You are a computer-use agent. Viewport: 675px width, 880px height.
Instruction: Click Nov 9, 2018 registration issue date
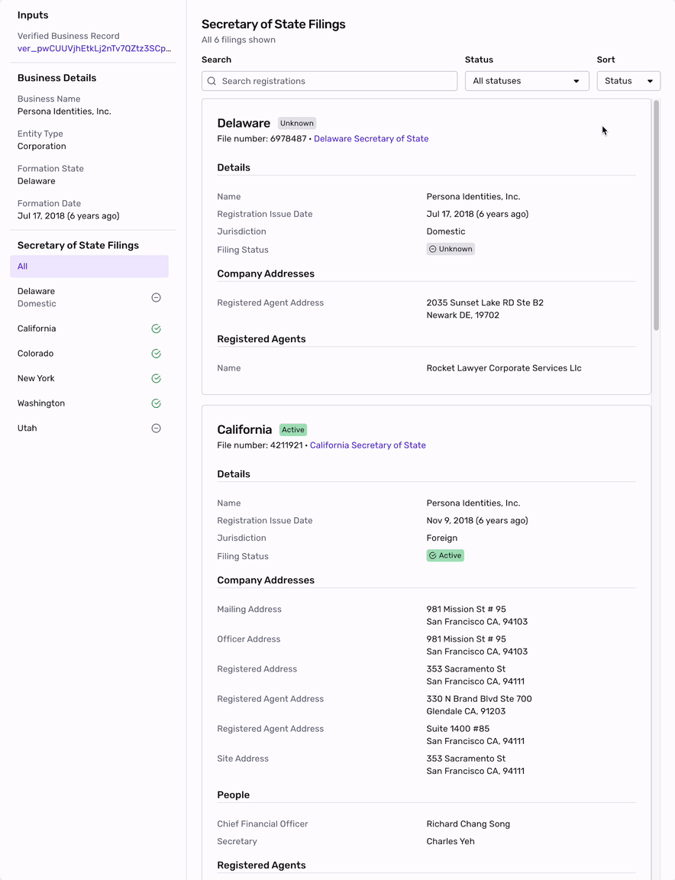[x=477, y=520]
